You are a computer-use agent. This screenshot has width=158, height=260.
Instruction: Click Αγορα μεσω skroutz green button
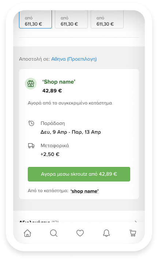(x=79, y=174)
